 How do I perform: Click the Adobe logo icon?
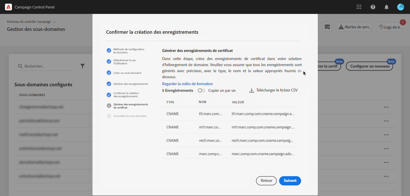coord(8,7)
